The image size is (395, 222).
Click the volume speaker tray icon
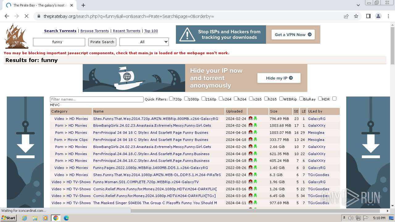(x=351, y=218)
